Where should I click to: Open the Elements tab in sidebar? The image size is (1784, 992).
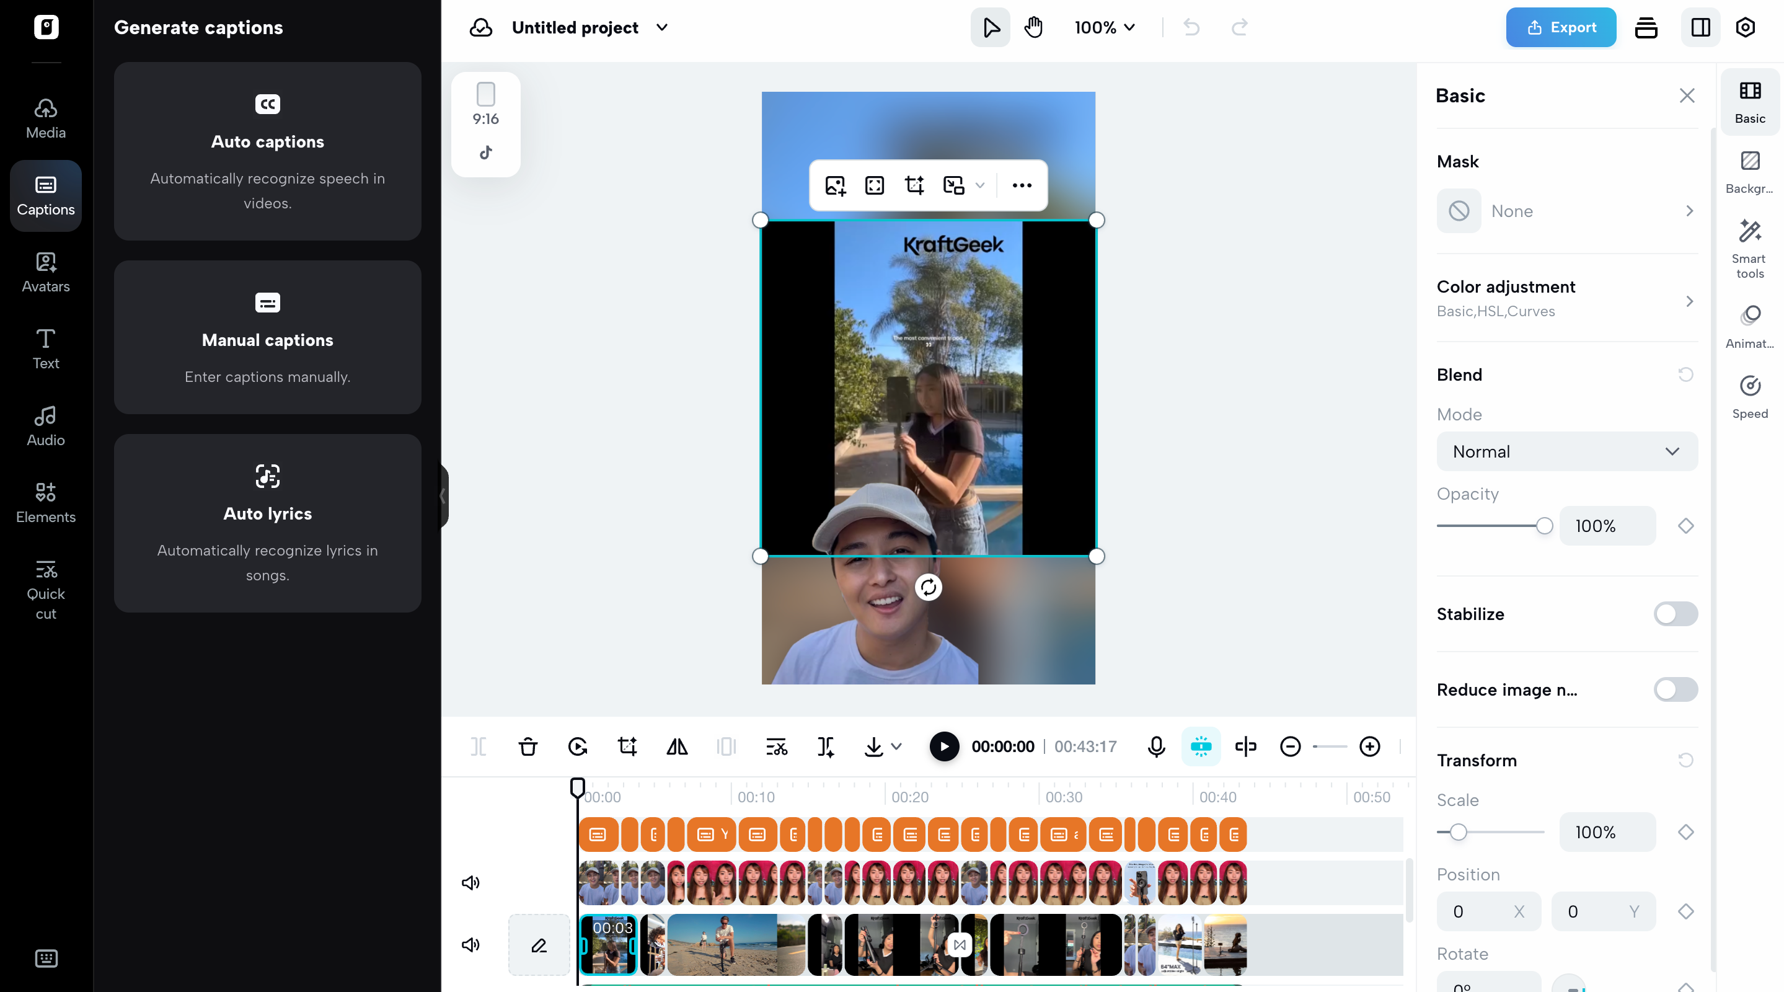46,502
